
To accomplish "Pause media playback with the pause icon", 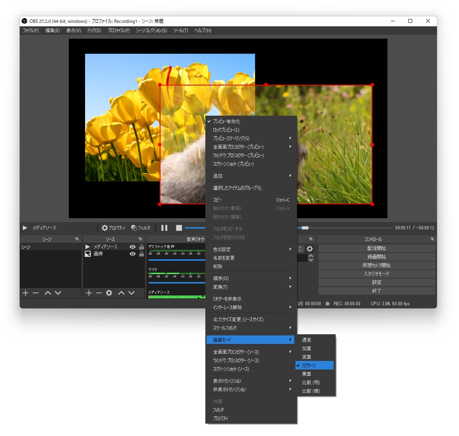I will pyautogui.click(x=164, y=228).
